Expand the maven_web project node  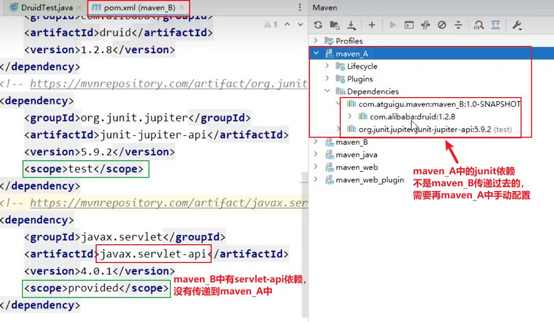click(x=316, y=167)
